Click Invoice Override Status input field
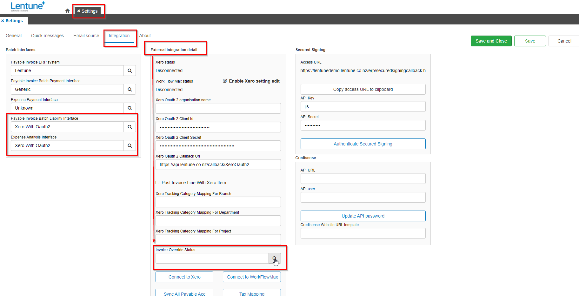Screen dimensions: 579x296 point(212,258)
